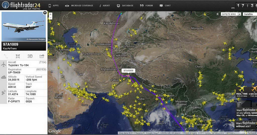Screen dimensions: 257x135
Task: Click the cloud icon beside Altitude
Action: [x=4, y=77]
